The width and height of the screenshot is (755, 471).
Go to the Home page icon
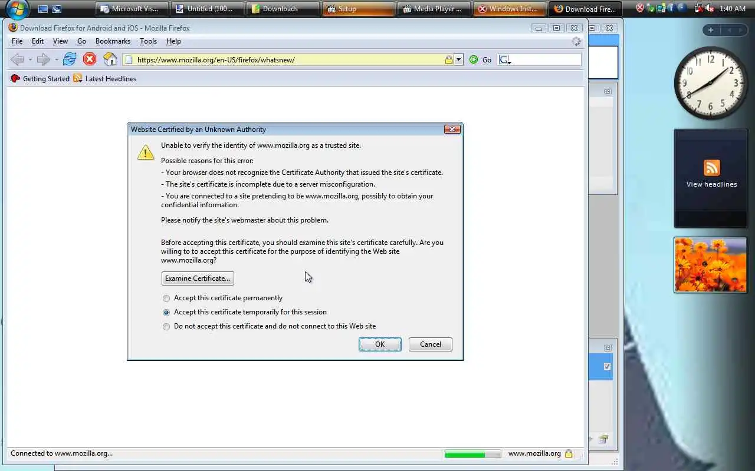coord(110,59)
